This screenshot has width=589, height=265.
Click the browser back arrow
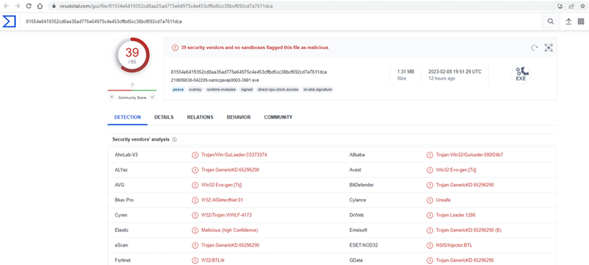[5, 6]
